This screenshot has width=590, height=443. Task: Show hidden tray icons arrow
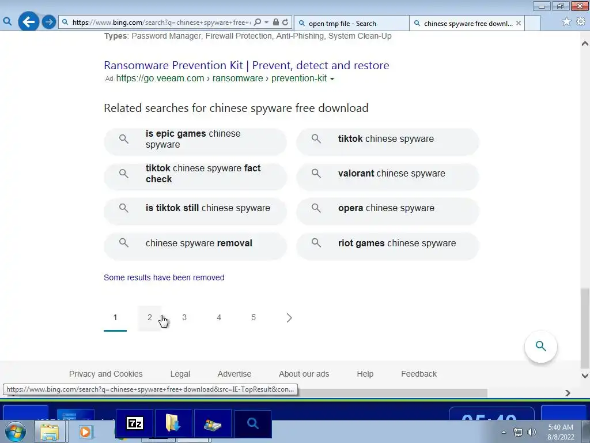(504, 432)
